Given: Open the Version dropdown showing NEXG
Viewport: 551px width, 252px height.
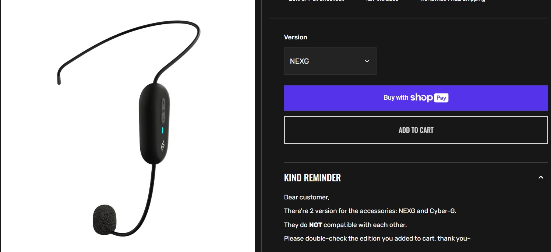Looking at the screenshot, I should (330, 61).
